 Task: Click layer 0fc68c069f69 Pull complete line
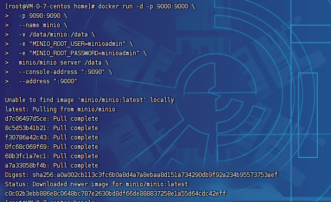[x=52, y=147]
